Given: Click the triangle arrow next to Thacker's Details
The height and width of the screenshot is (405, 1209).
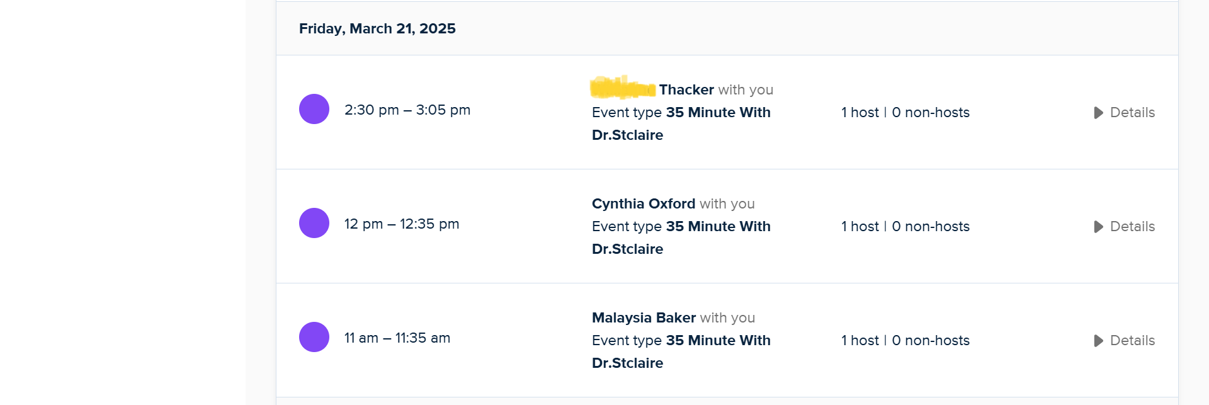Looking at the screenshot, I should 1098,112.
